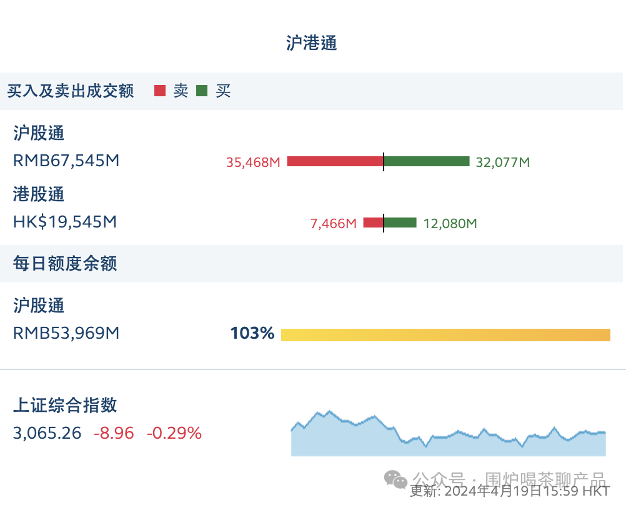
Task: Click the HK$19,545M turnover value
Action: (x=65, y=222)
